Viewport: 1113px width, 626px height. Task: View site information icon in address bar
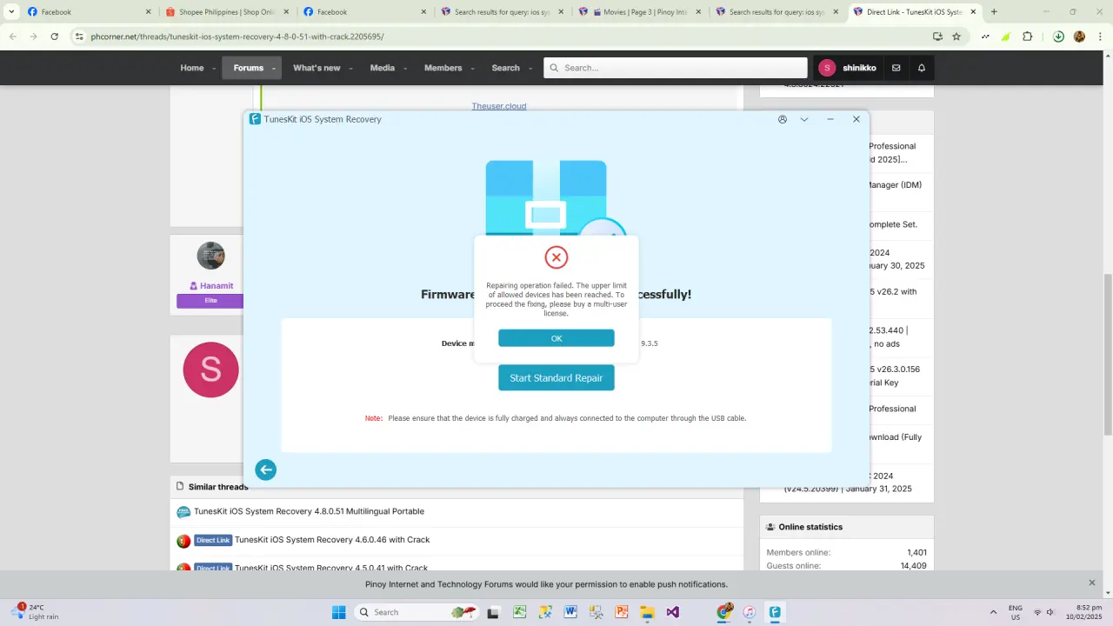click(x=79, y=37)
